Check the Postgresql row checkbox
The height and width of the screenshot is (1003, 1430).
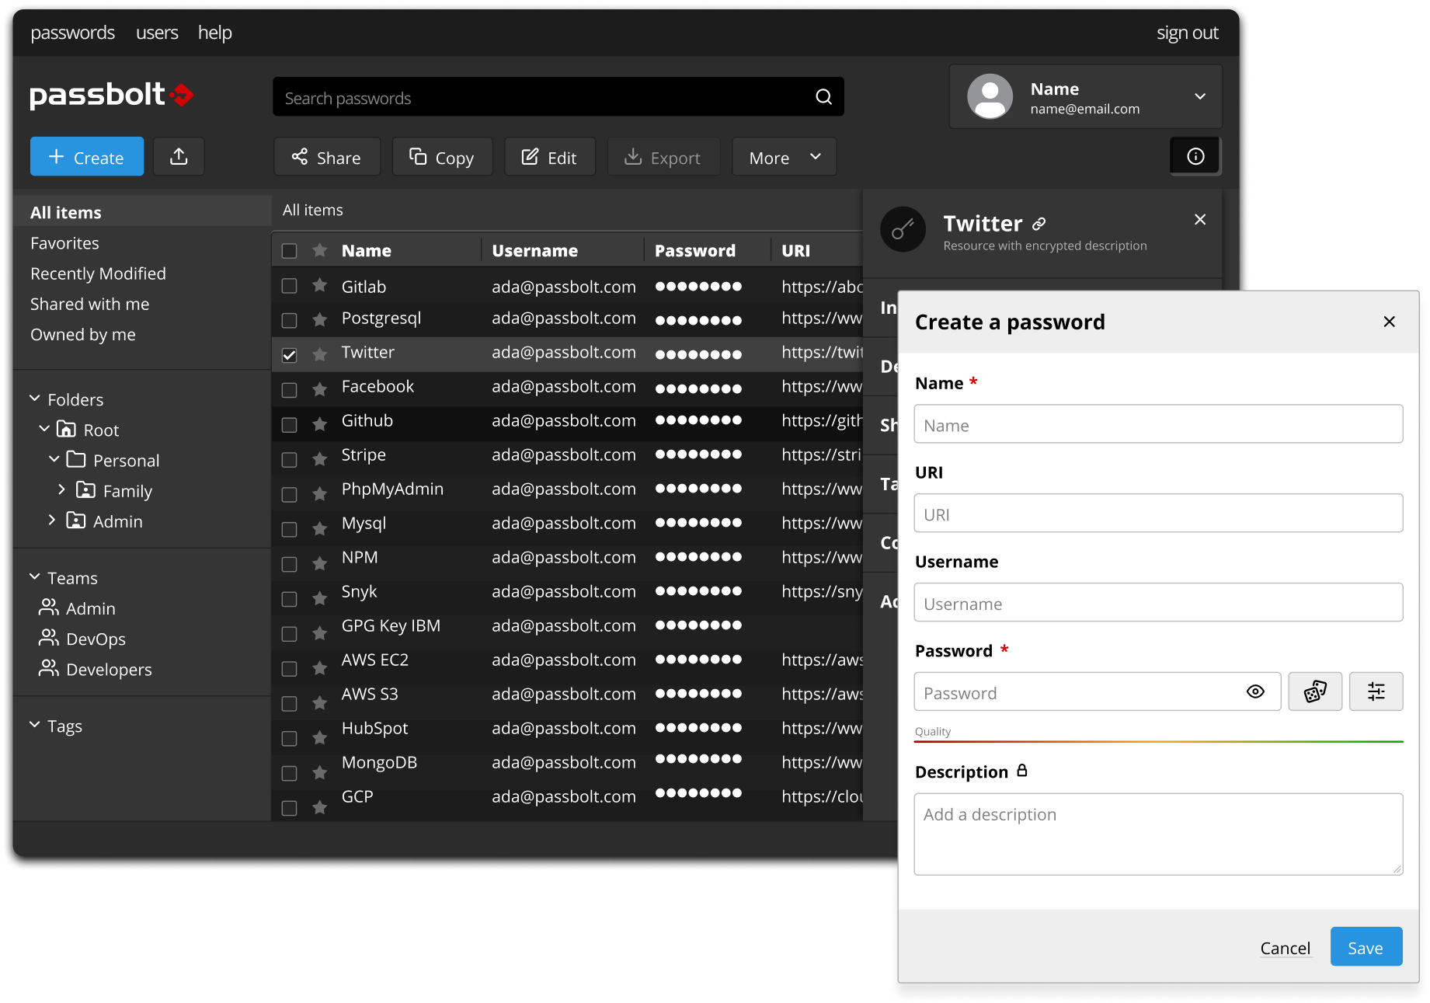point(289,320)
